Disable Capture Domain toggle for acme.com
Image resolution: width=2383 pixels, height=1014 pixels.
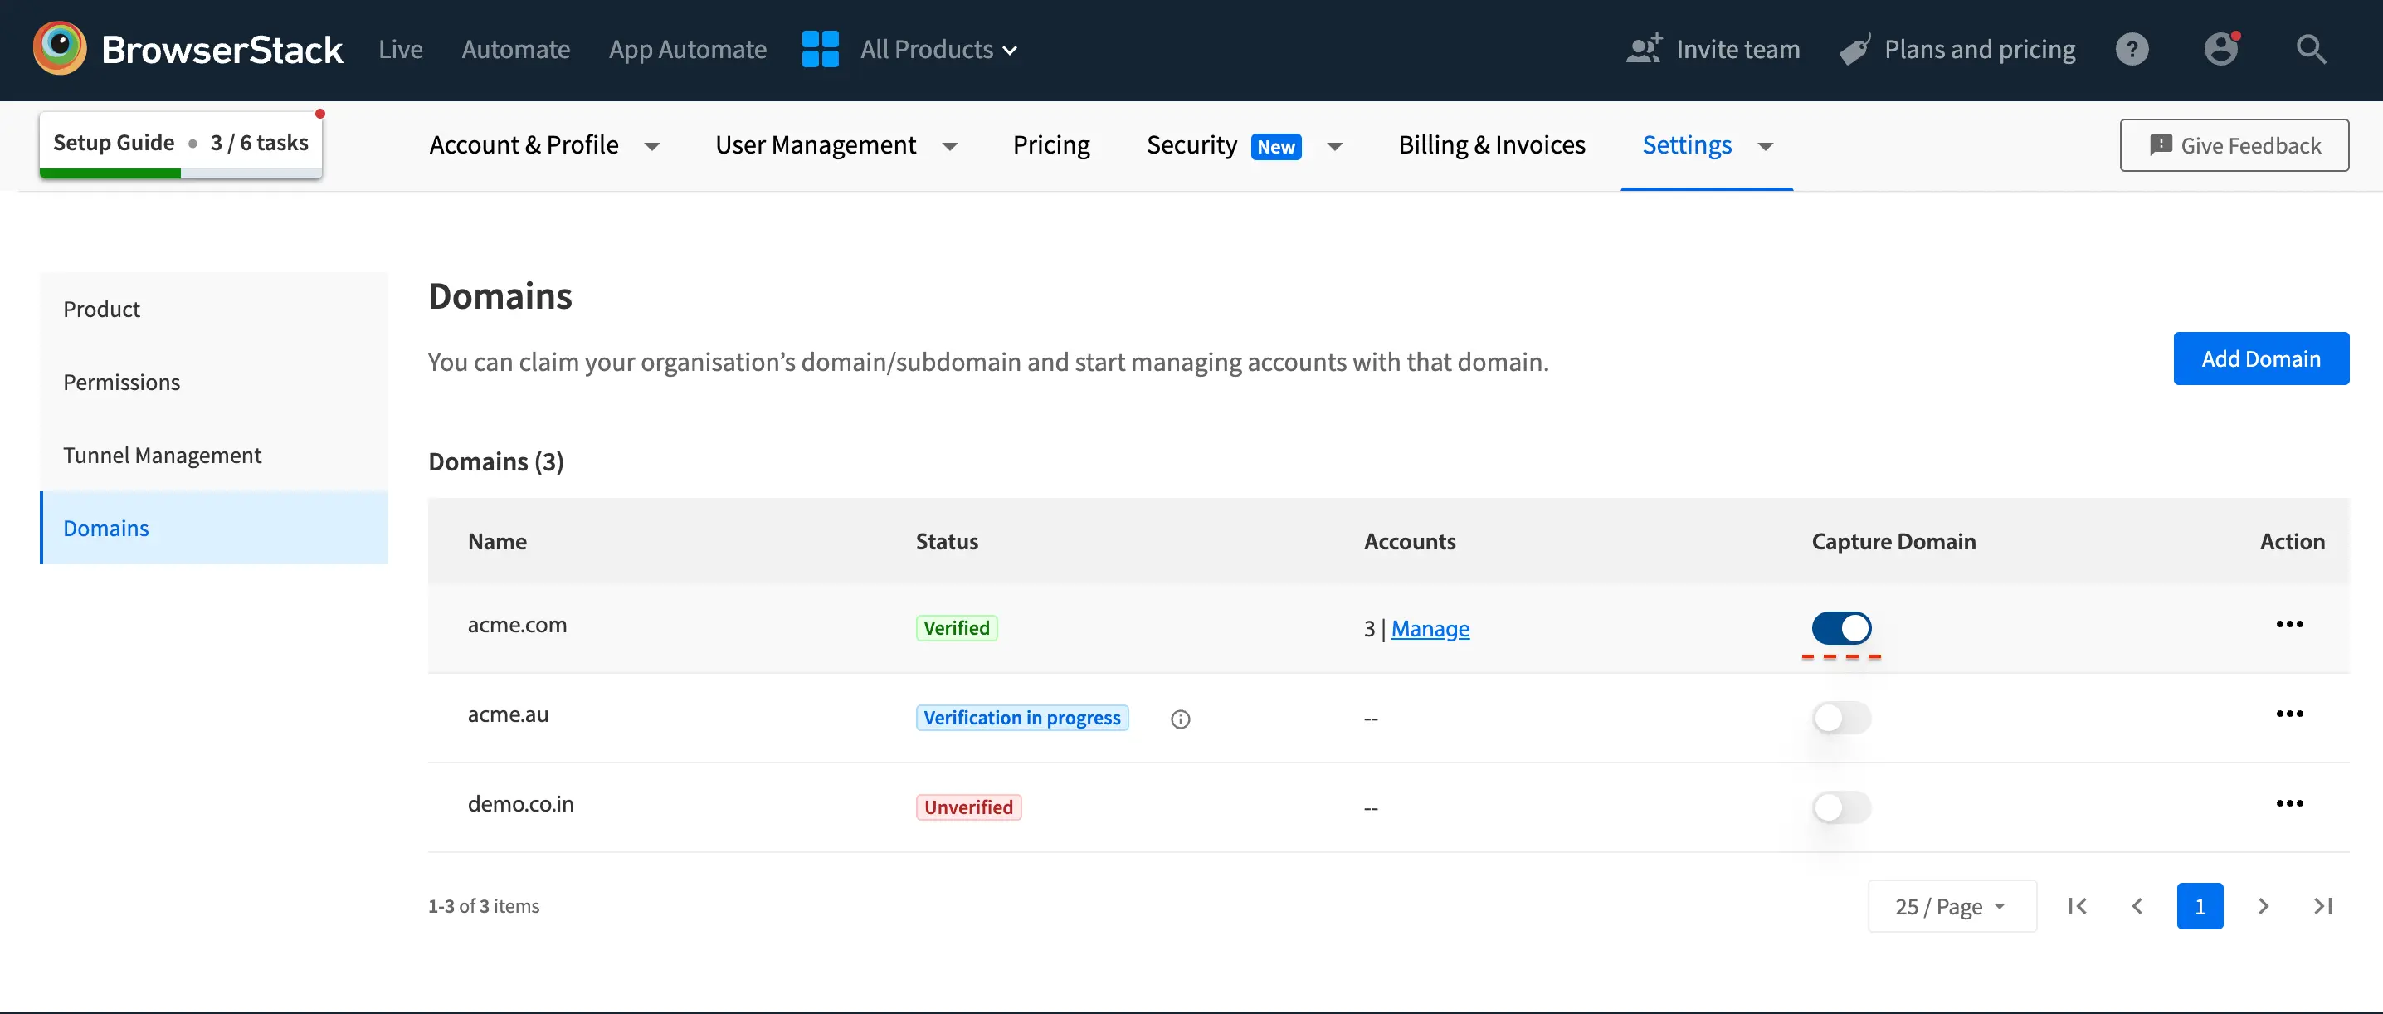[1841, 628]
